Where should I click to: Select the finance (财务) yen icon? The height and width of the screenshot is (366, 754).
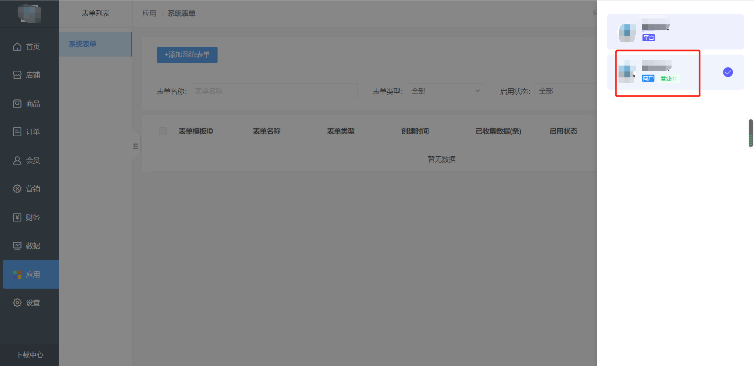[17, 218]
